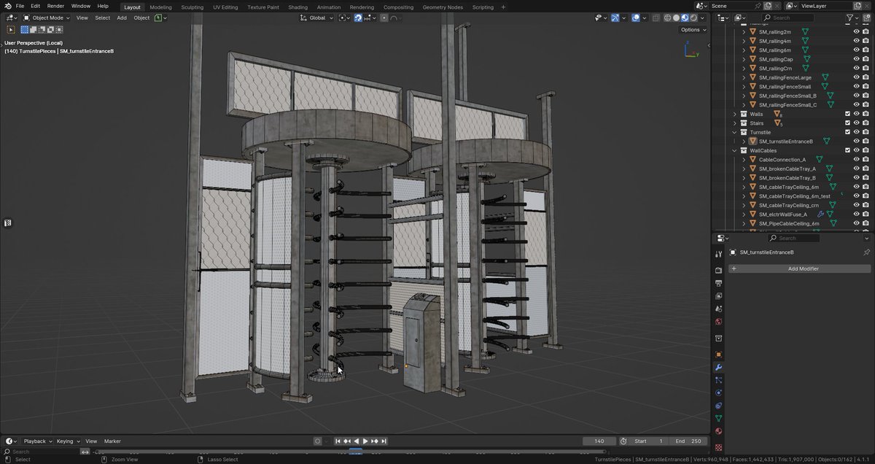Image resolution: width=875 pixels, height=464 pixels.
Task: Open the Physics properties tab
Action: 718,393
